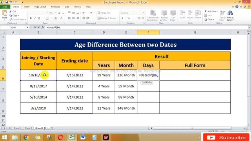
Task: Click the AutoSum sigma icon
Action: [206, 11]
